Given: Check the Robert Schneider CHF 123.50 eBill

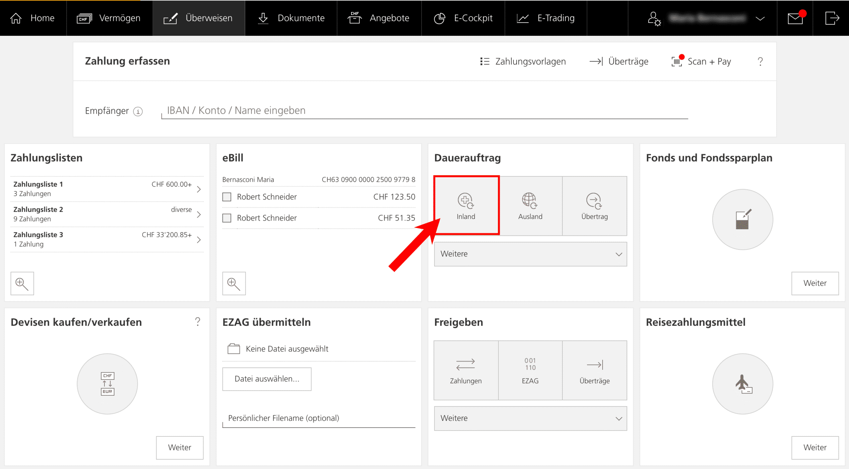Looking at the screenshot, I should 227,197.
